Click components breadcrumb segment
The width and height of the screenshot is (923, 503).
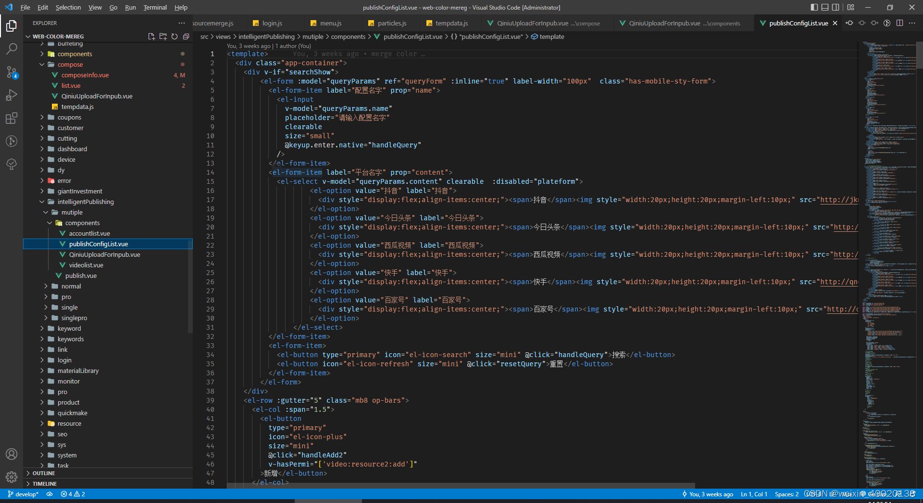click(x=348, y=36)
